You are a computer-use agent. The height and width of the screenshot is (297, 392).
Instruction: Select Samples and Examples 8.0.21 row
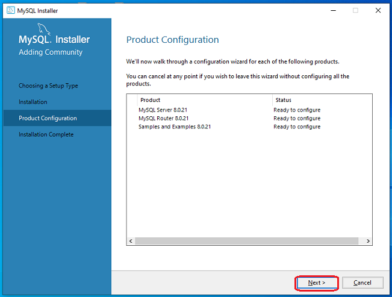[175, 127]
